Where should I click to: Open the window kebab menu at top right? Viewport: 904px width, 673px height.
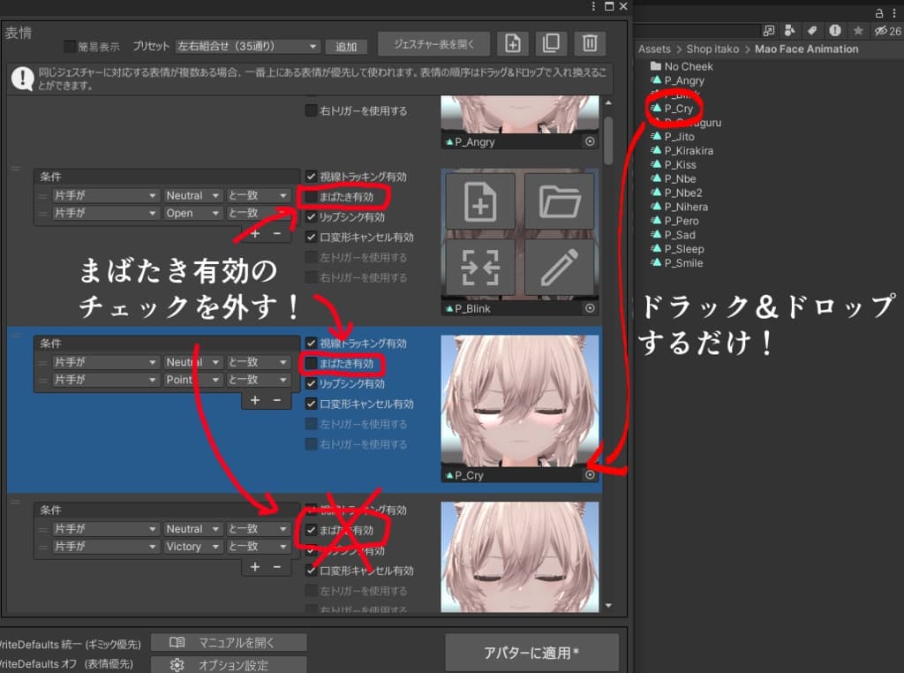pyautogui.click(x=593, y=7)
